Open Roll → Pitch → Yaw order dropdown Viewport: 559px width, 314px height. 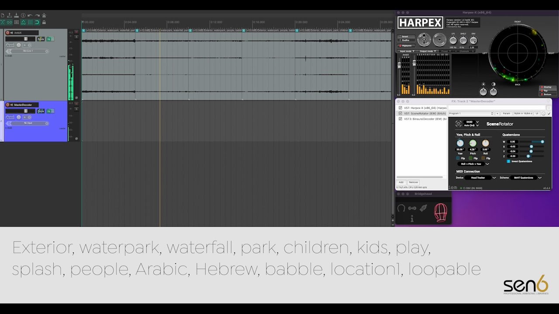473,164
